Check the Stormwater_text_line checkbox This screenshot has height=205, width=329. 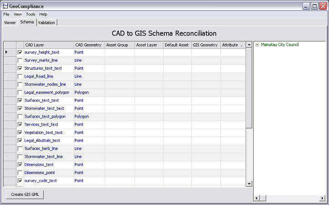20,157
